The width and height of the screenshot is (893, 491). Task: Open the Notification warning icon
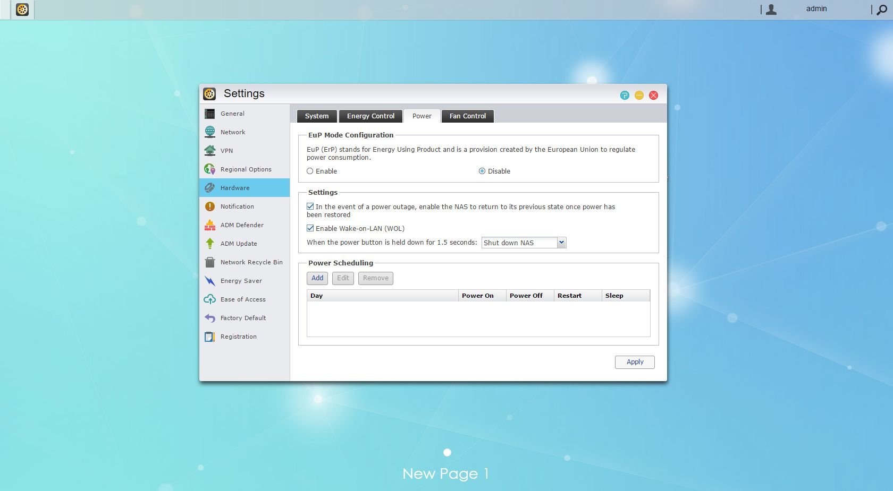[x=210, y=206]
